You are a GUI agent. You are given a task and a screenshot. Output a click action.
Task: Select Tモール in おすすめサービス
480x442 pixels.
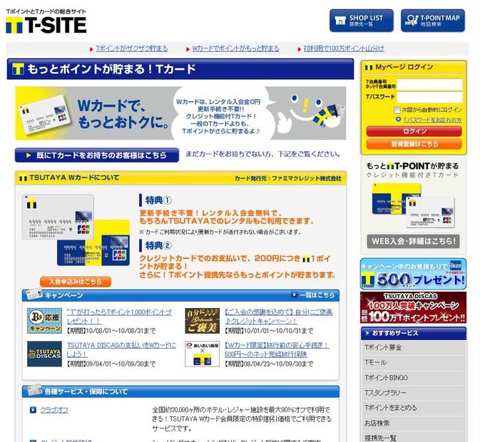[x=414, y=362]
